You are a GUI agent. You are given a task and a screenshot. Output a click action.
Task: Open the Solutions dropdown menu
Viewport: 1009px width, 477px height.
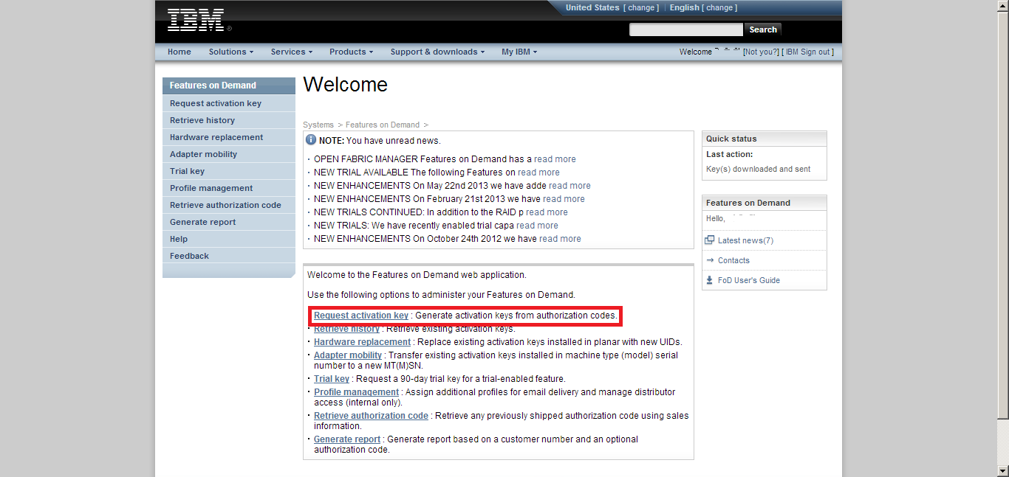[230, 52]
